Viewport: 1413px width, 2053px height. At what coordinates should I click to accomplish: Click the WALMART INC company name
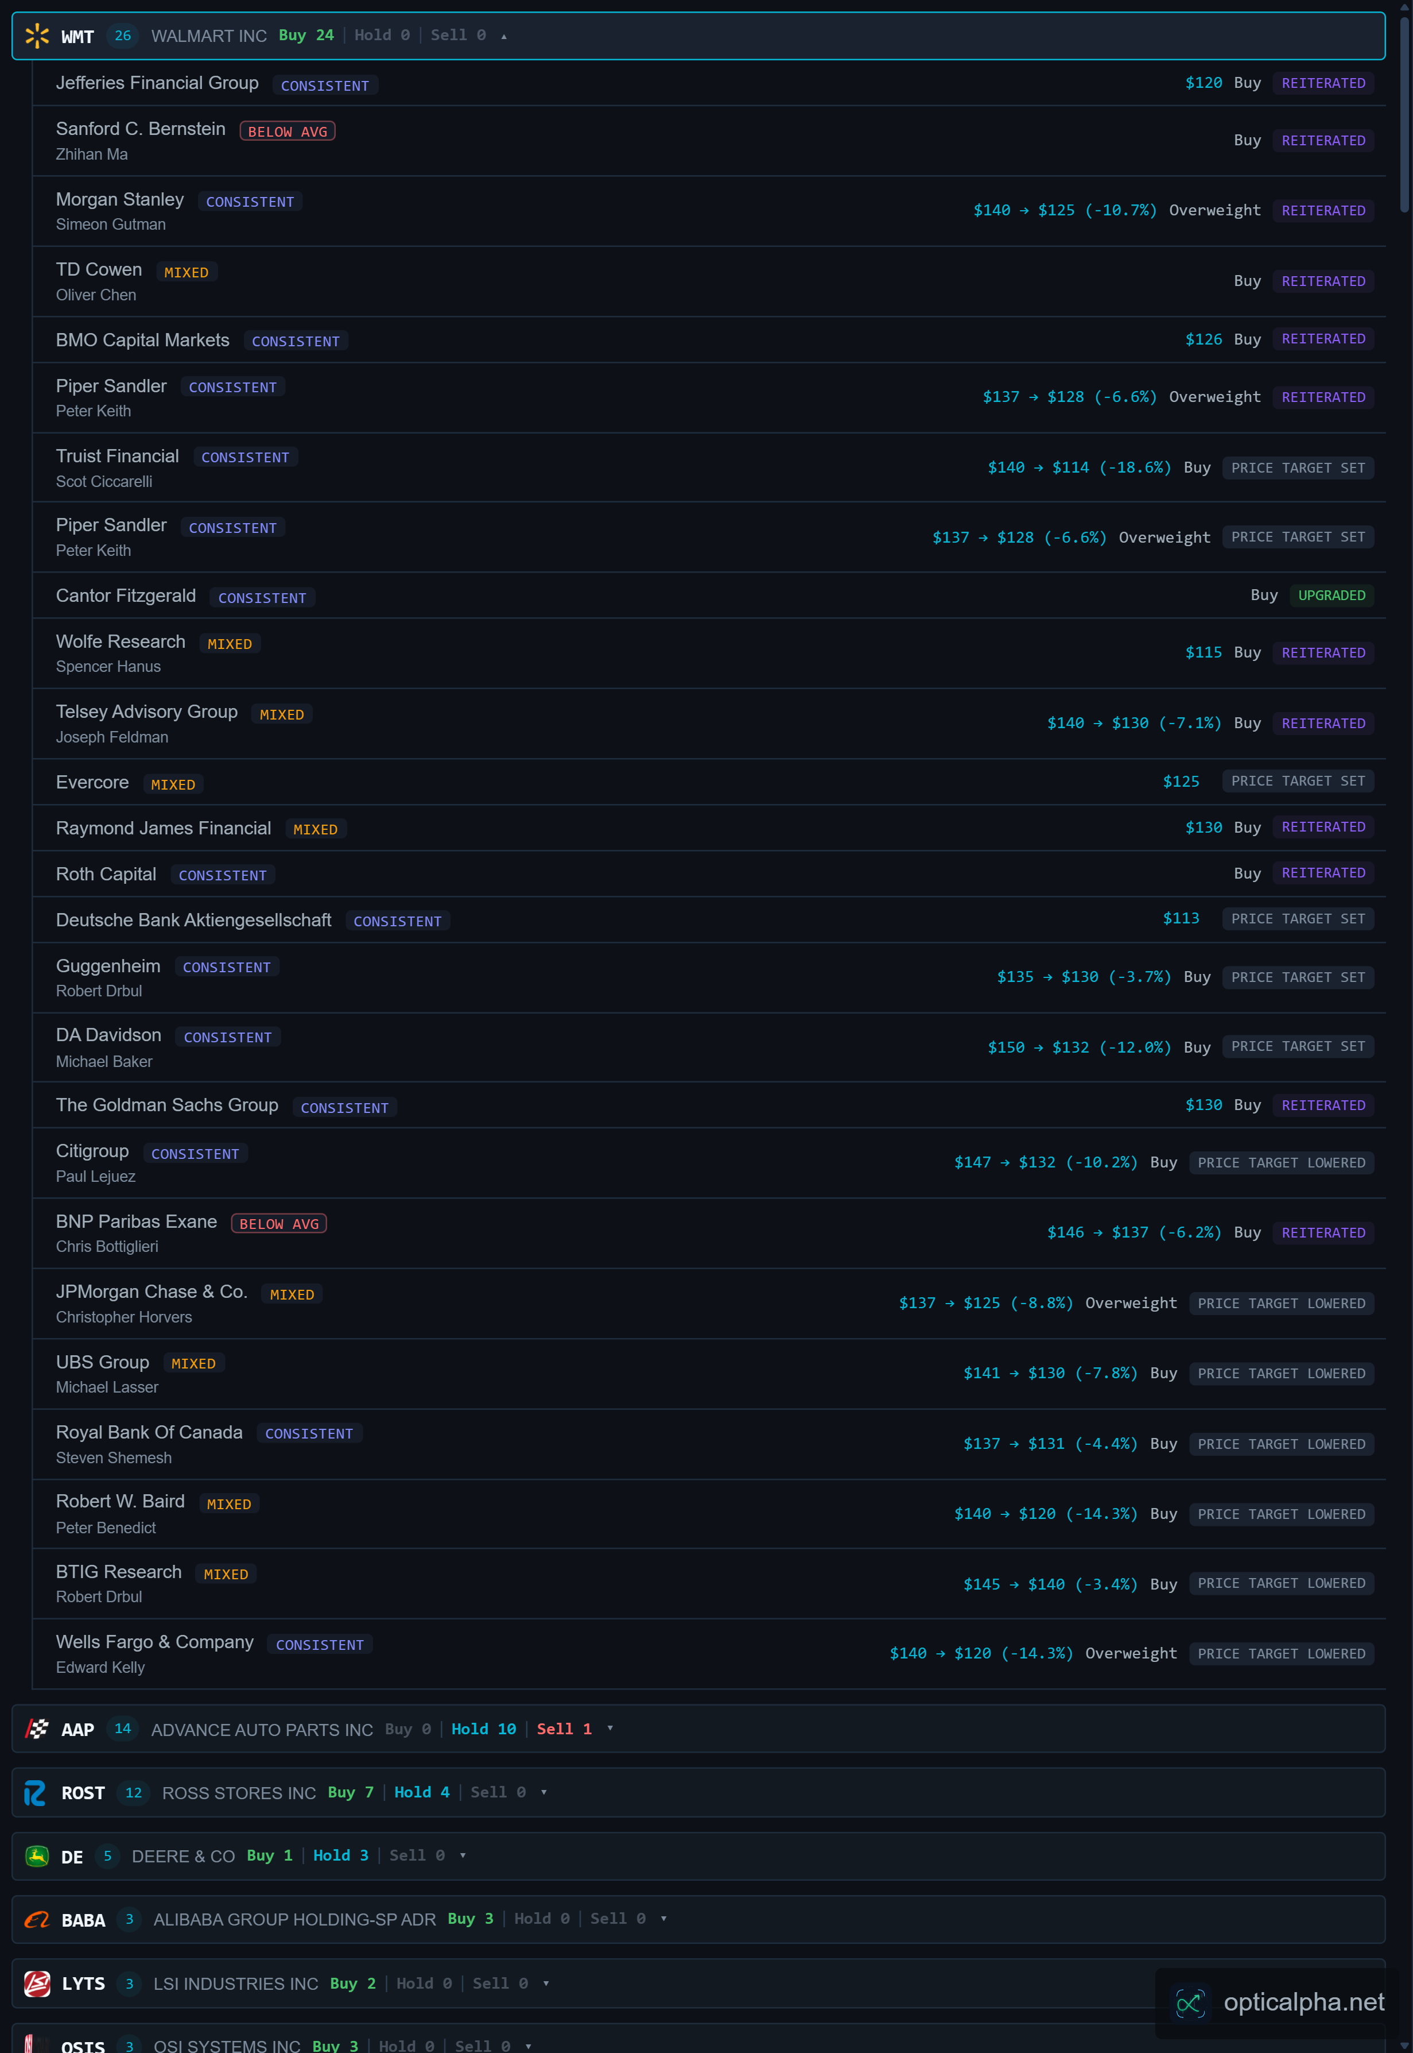pos(209,36)
